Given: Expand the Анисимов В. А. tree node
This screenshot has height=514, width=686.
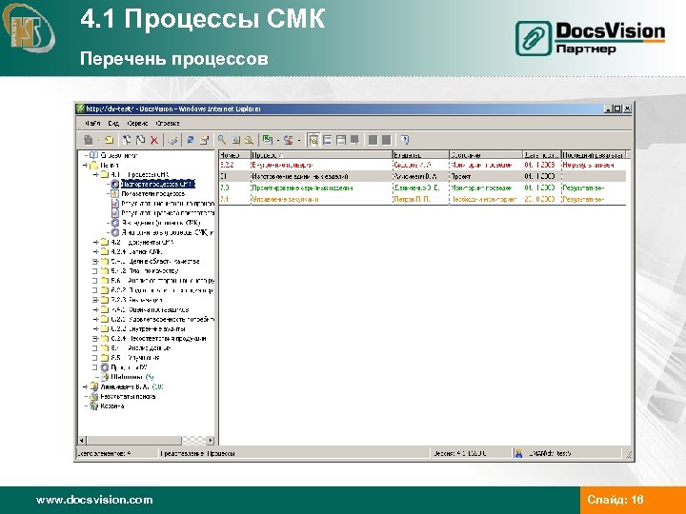Looking at the screenshot, I should (x=86, y=386).
